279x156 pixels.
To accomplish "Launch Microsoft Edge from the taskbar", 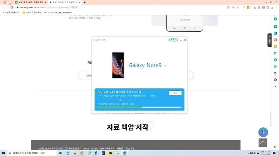I will pyautogui.click(x=68, y=153).
